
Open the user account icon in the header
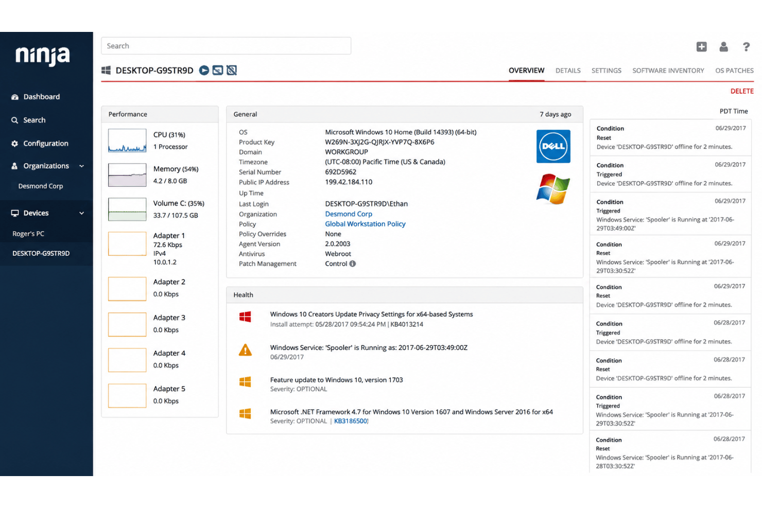click(723, 47)
